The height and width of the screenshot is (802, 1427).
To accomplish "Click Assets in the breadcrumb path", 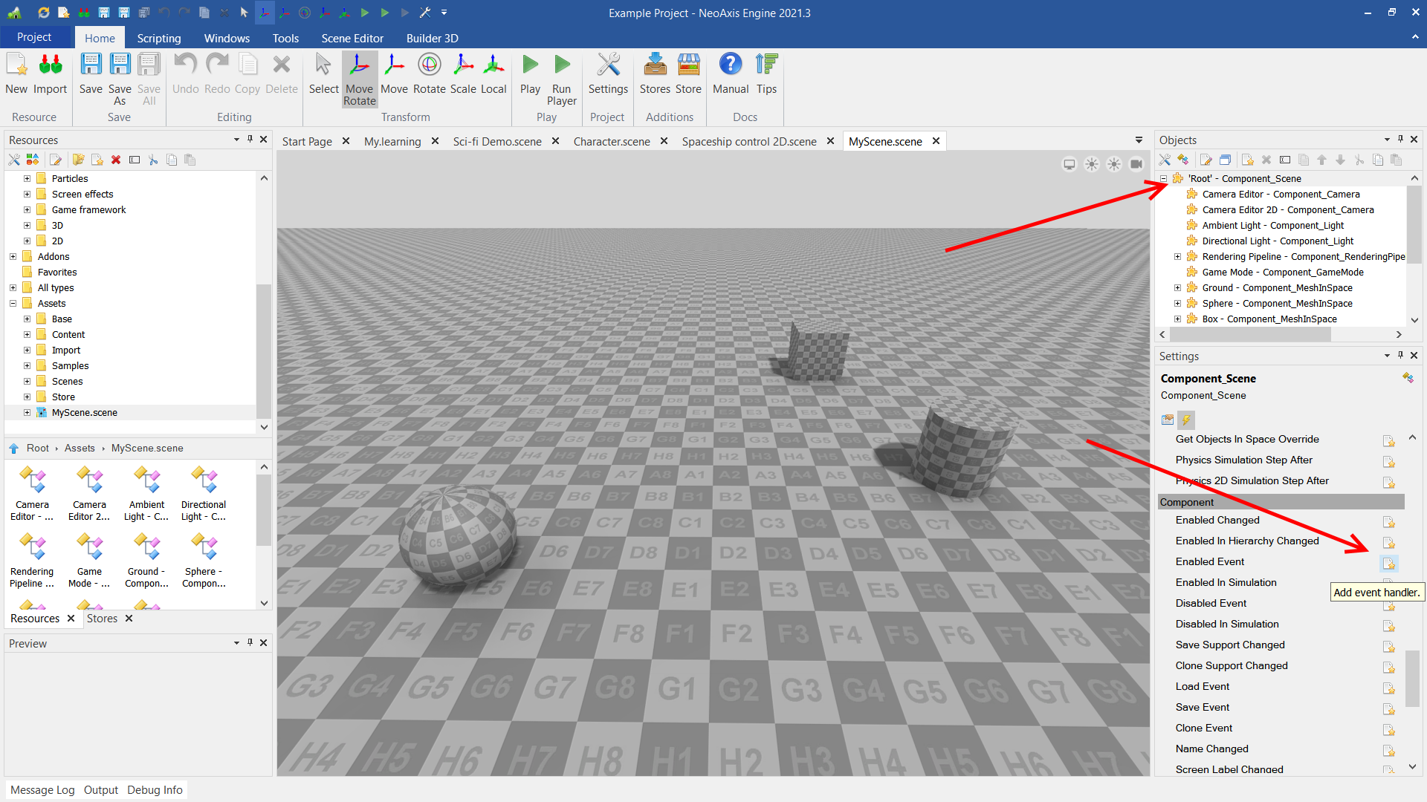I will point(80,448).
